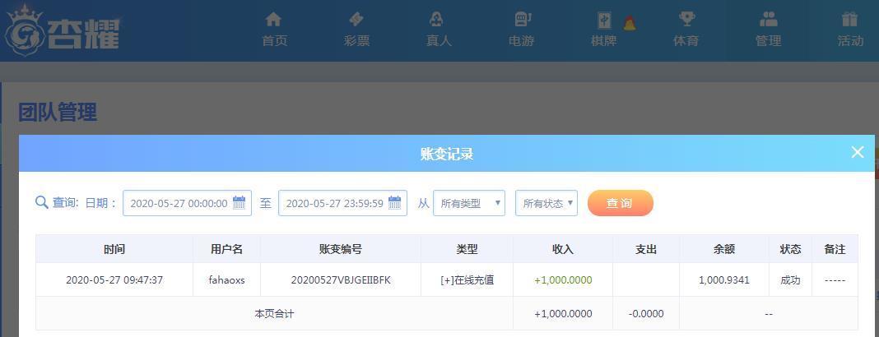Screen dimensions: 879x337
Task: Open calendar picker for start date
Action: [x=239, y=203]
